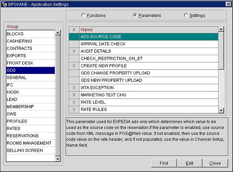The height and width of the screenshot is (172, 233).
Task: Toggle the X mark for IATA EXCEPTION
Action: coord(74,88)
